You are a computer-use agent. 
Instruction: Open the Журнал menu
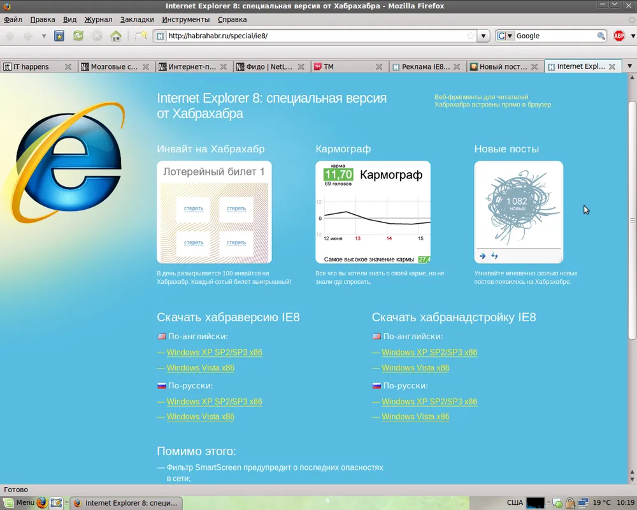coord(98,20)
